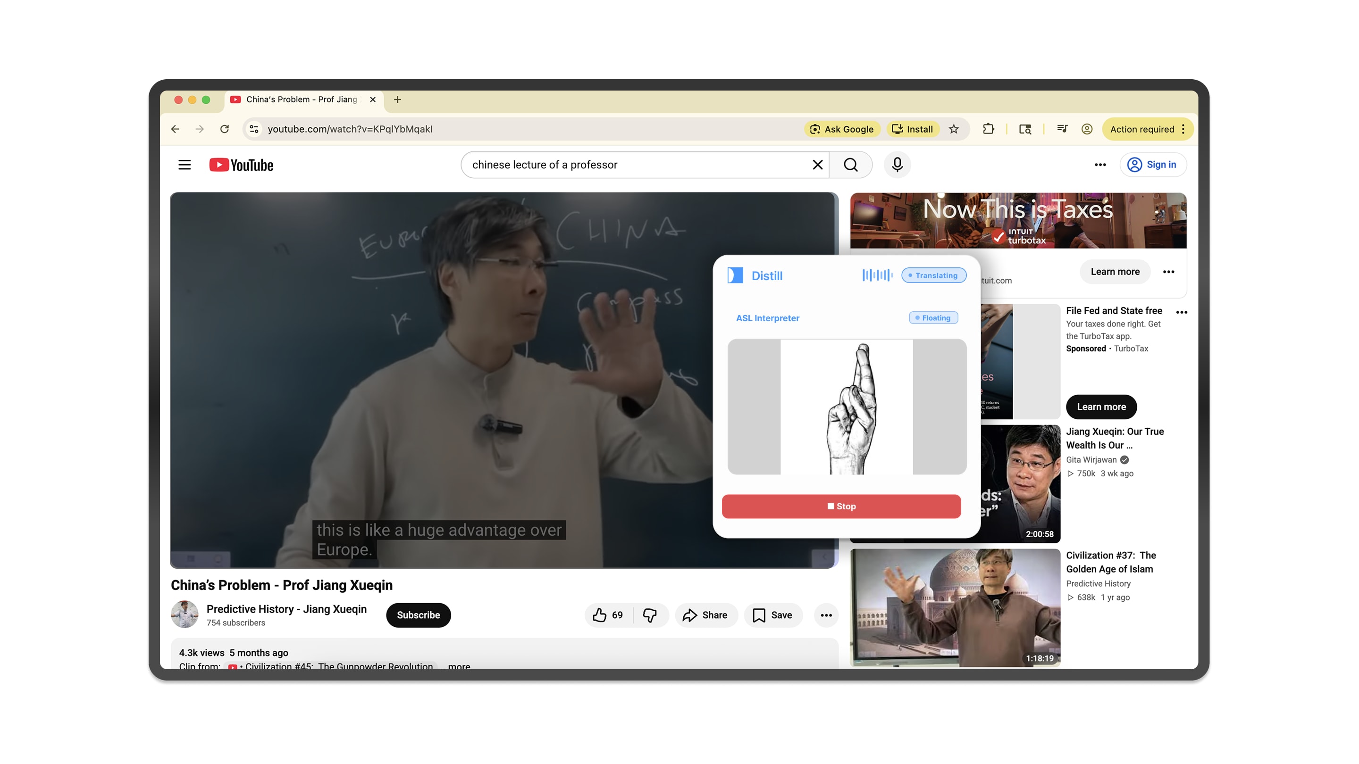Click Learn more under the TurboTax banner
The width and height of the screenshot is (1359, 764).
point(1115,272)
